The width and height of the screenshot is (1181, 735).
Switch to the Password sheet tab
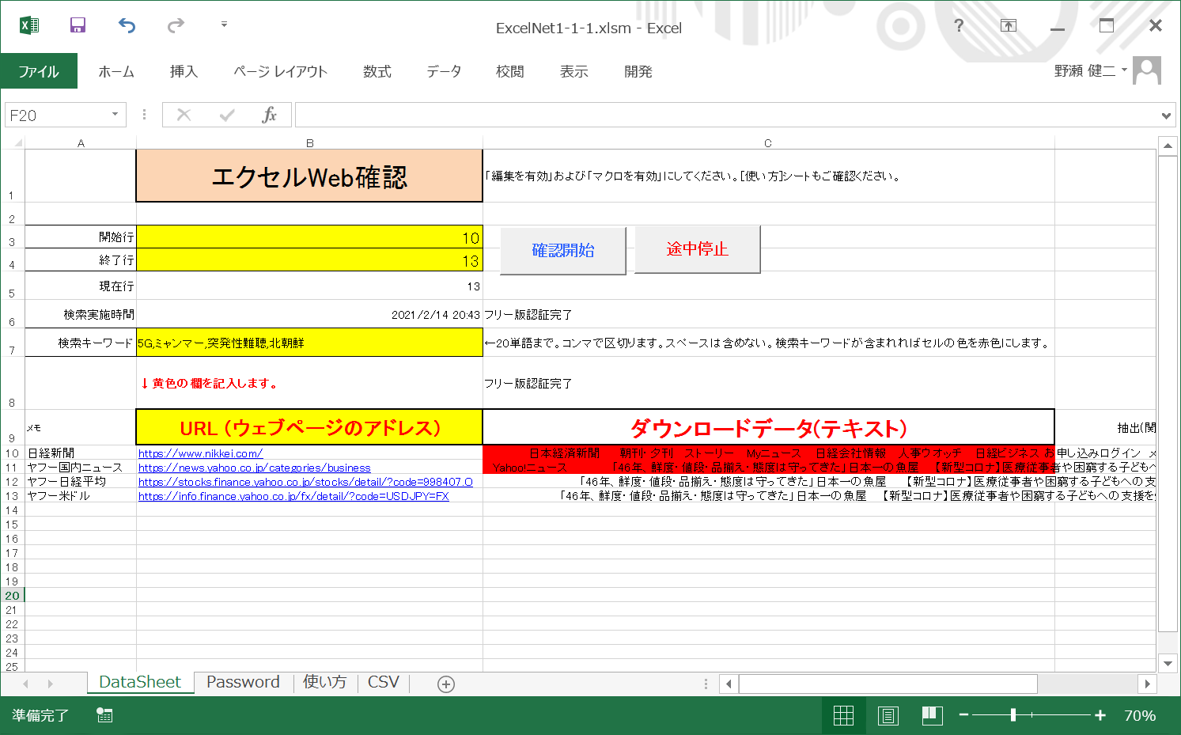(x=243, y=682)
